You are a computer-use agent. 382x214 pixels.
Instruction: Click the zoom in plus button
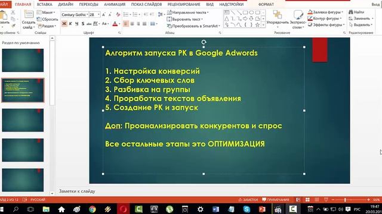pos(368,200)
